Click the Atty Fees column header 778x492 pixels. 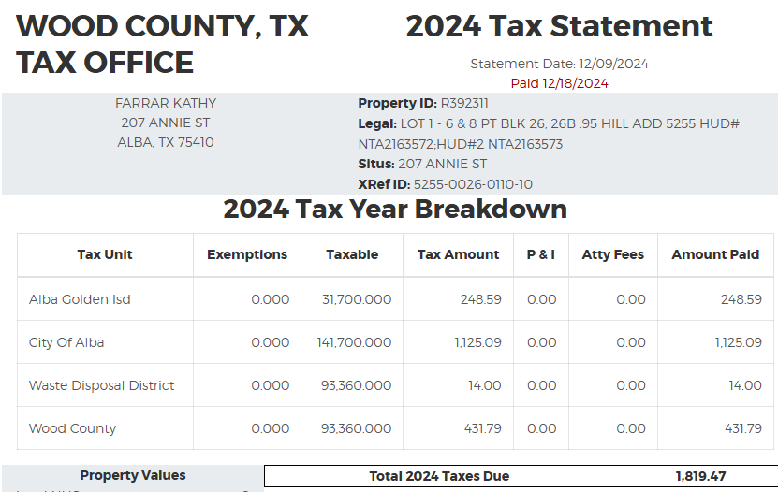[613, 254]
